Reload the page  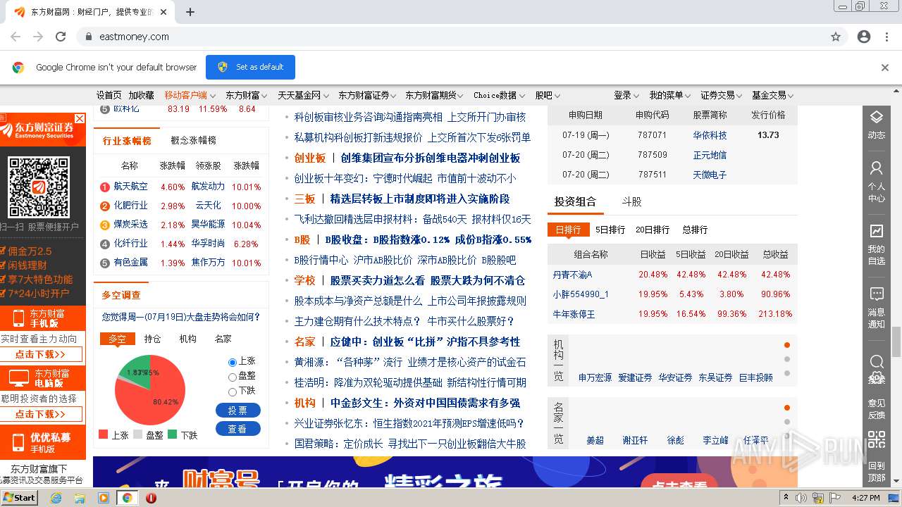[x=61, y=37]
